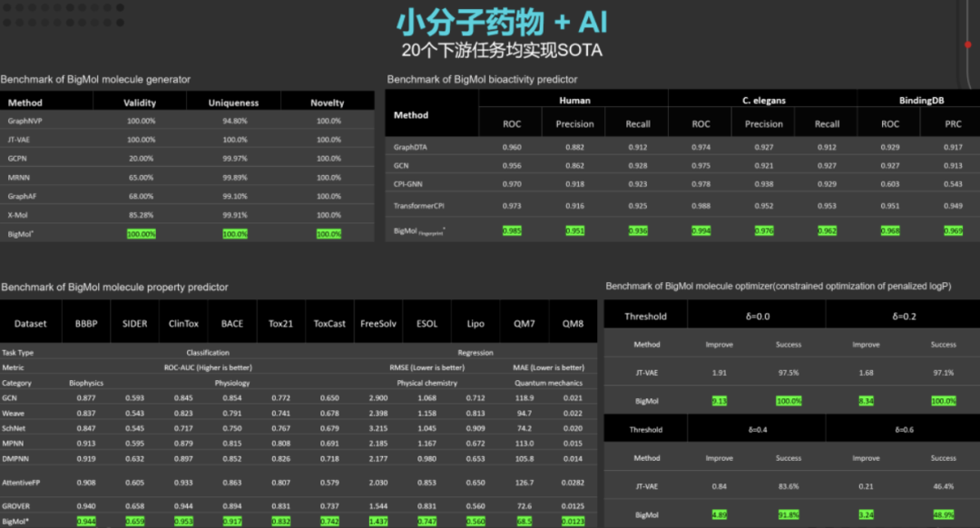Select the δ=0.0 threshold header
This screenshot has width=980, height=528.
pyautogui.click(x=756, y=317)
